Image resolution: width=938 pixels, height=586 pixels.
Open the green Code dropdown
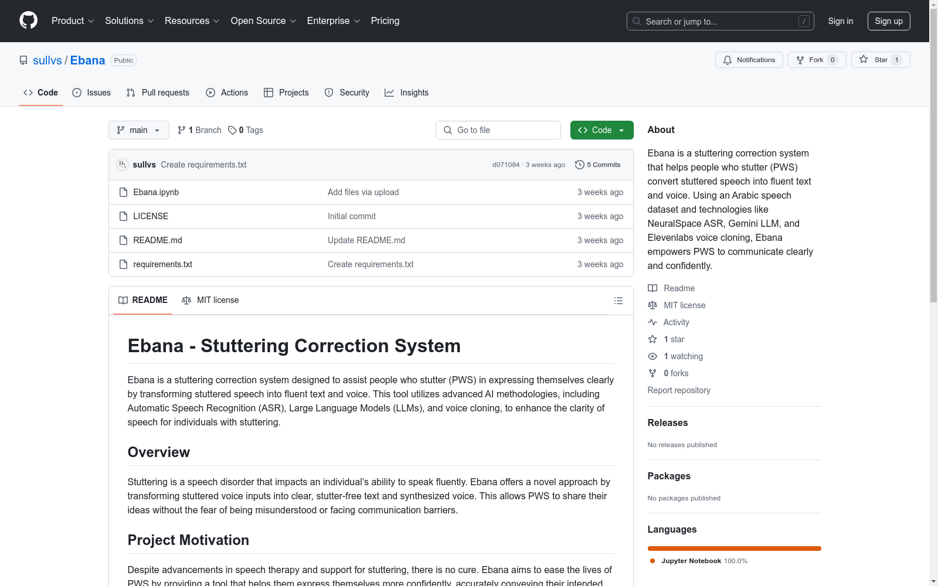pyautogui.click(x=601, y=130)
